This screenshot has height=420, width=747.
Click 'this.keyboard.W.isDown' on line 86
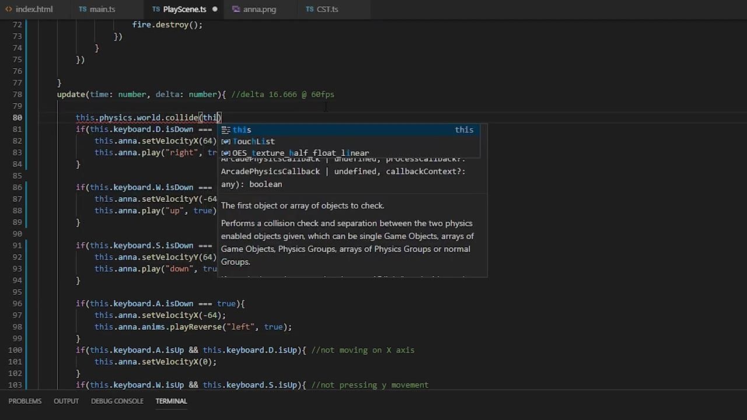point(142,188)
